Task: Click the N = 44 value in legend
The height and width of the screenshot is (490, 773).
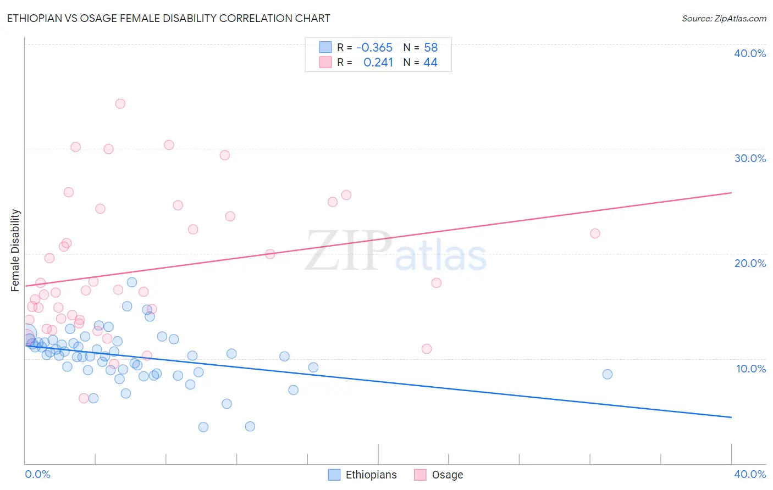Action: tap(421, 62)
